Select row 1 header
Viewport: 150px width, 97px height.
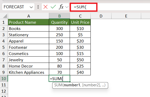[4, 22]
